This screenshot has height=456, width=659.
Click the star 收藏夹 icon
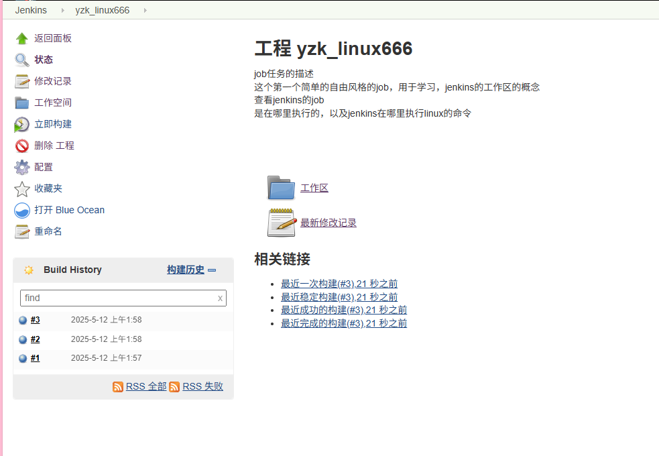coord(22,188)
